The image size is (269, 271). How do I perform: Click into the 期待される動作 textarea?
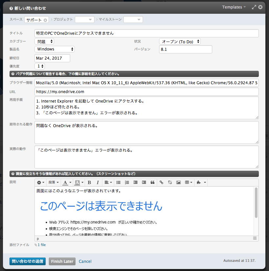(147, 132)
